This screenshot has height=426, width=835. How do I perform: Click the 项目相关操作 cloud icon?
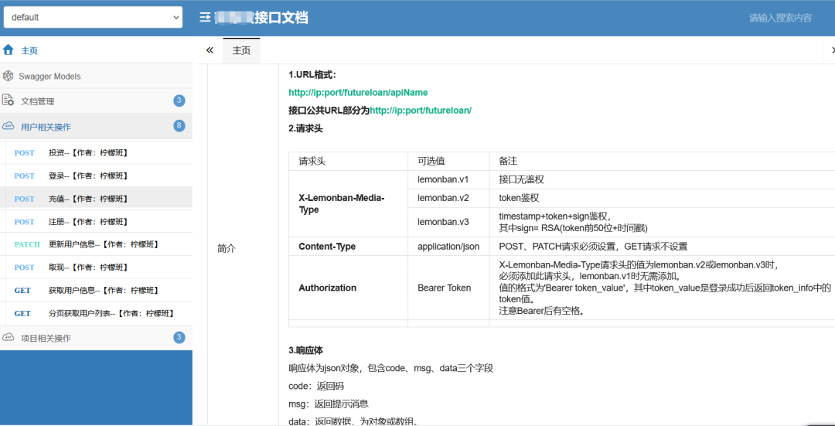[8, 338]
